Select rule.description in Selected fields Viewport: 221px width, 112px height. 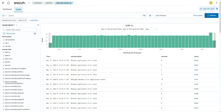pyautogui.click(x=10, y=40)
